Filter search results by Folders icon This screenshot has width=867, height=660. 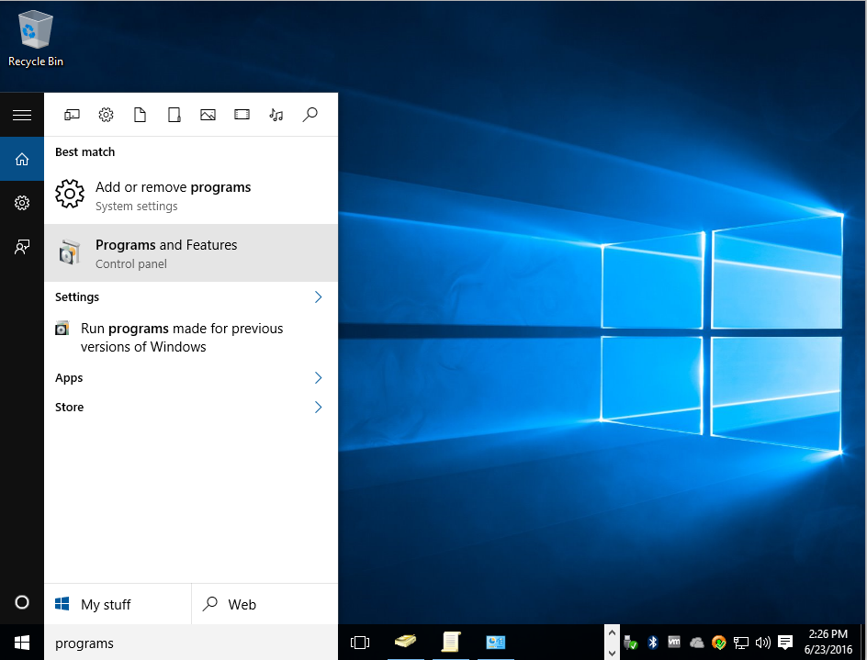tap(175, 115)
